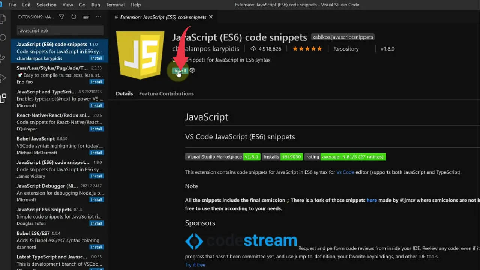This screenshot has width=480, height=270.
Task: Click the download count icon beside 4,918,626
Action: point(253,49)
